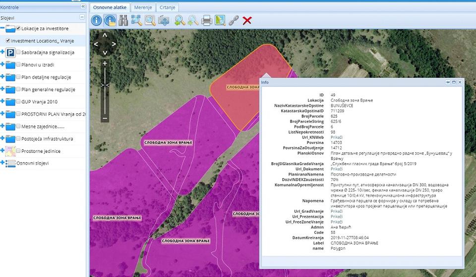
Task: Activate the zoom window magnifier tool
Action: click(150, 20)
